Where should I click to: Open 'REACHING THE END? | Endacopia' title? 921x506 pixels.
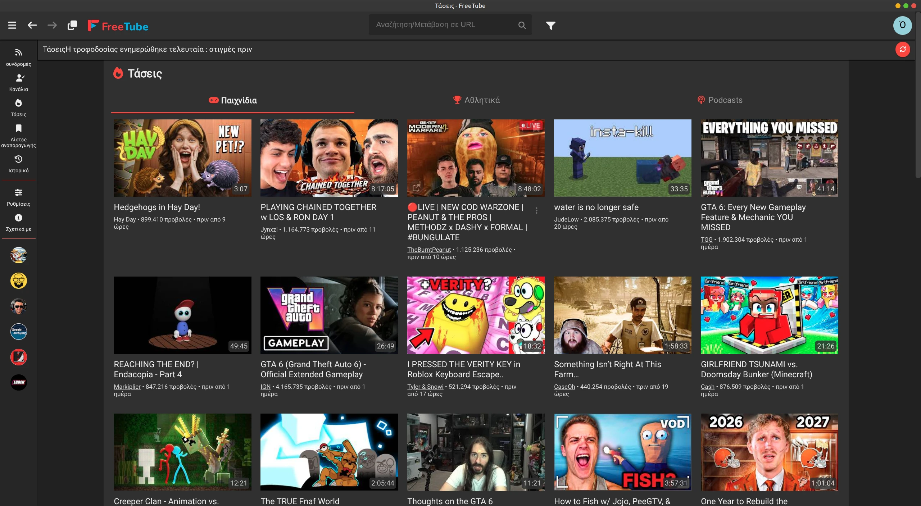(156, 369)
